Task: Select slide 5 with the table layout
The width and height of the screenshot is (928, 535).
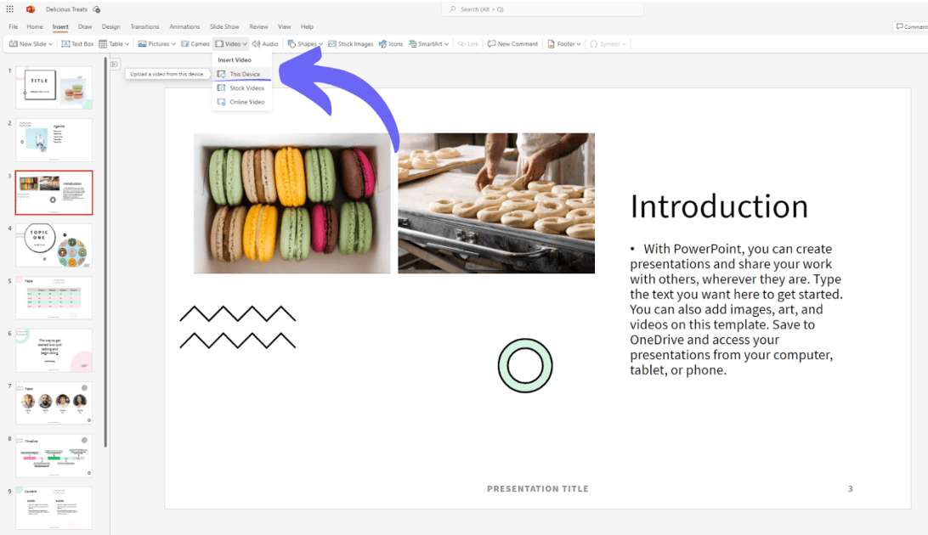Action: pyautogui.click(x=54, y=298)
